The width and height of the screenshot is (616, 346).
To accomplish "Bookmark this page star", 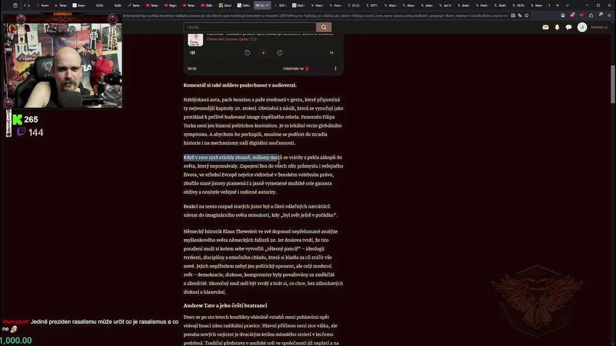I will tap(526, 15).
